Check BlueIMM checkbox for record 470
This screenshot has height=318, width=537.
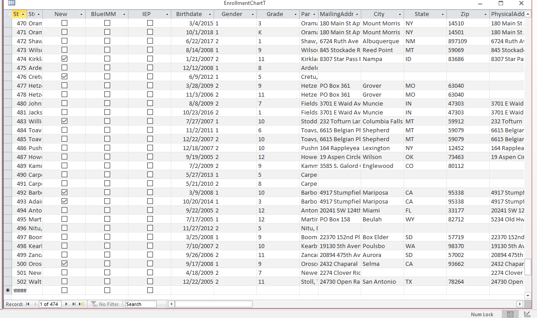[x=107, y=23]
